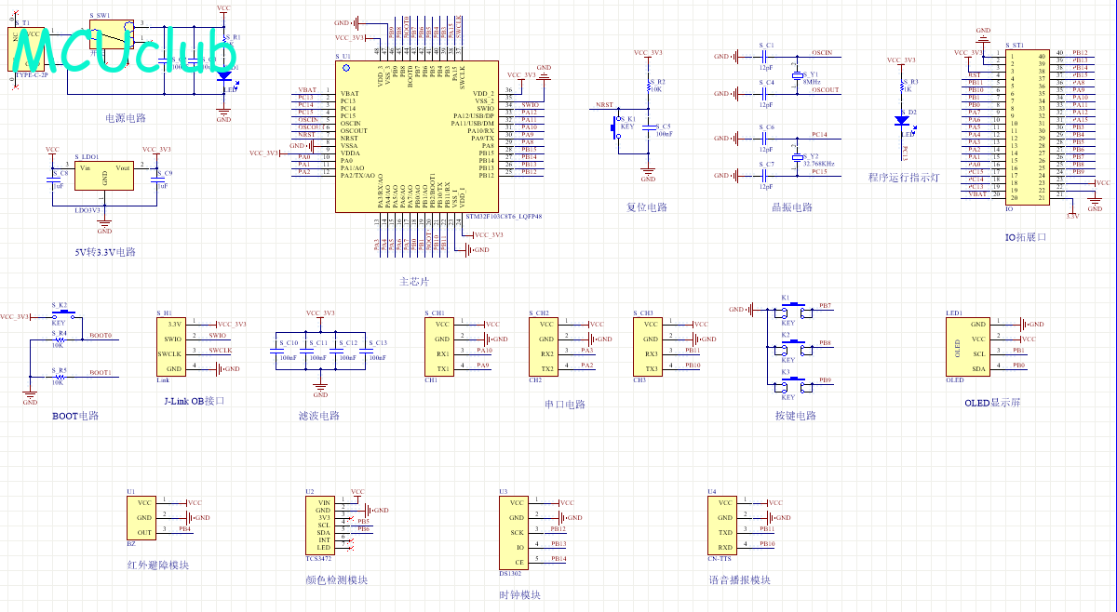
Task: Click the S_Y1 8MHz crystal symbol
Action: tap(797, 77)
